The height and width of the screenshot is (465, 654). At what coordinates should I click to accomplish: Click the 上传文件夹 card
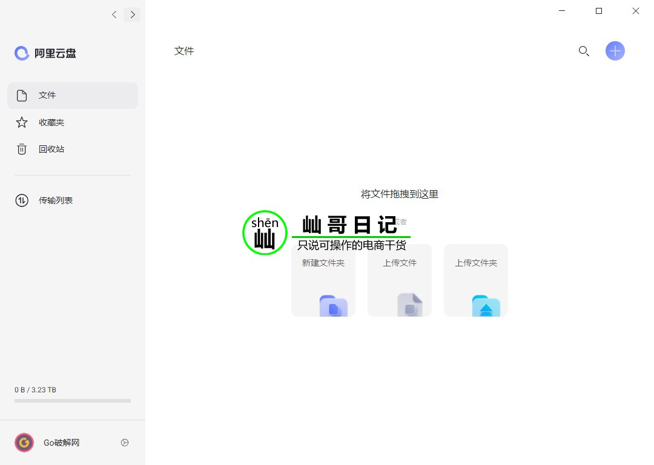pos(476,280)
